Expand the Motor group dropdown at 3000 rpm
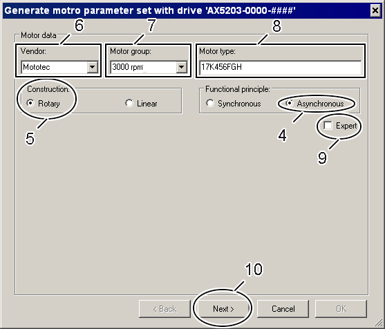The height and width of the screenshot is (329, 385). [182, 67]
